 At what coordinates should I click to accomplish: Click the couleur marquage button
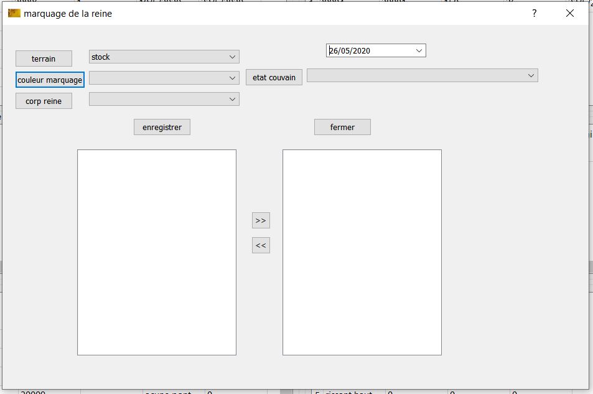tap(50, 80)
